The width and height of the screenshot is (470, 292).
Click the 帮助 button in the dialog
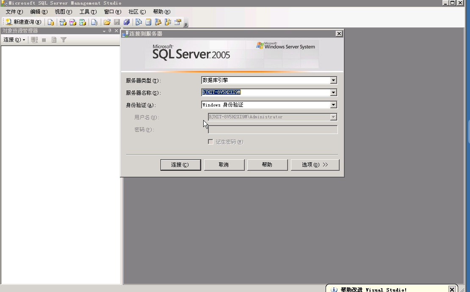coord(267,165)
